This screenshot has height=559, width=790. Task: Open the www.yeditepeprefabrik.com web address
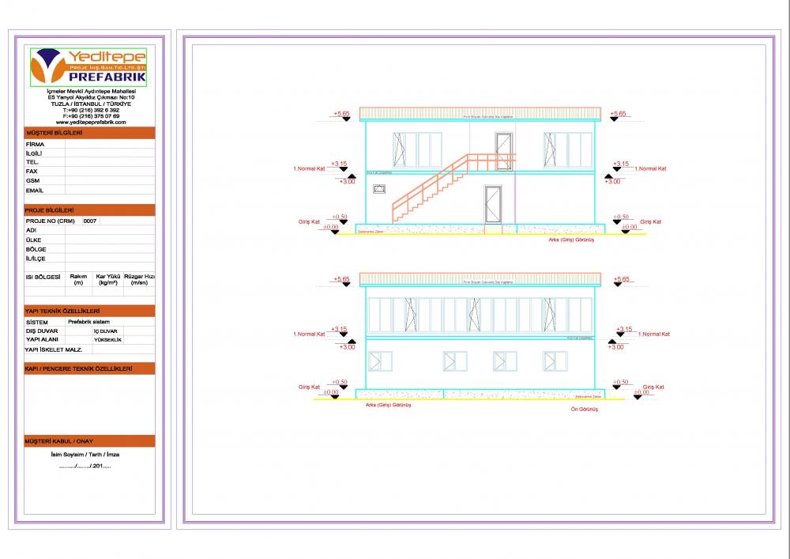pyautogui.click(x=91, y=122)
